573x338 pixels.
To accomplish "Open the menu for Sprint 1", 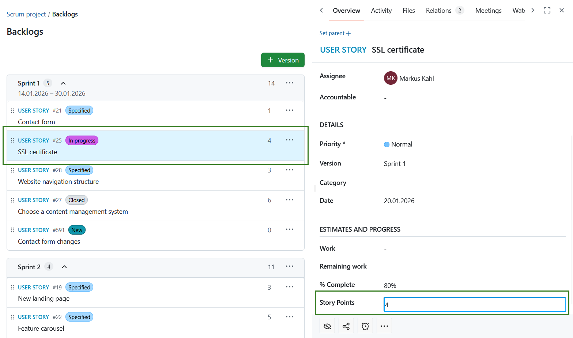I will 289,83.
